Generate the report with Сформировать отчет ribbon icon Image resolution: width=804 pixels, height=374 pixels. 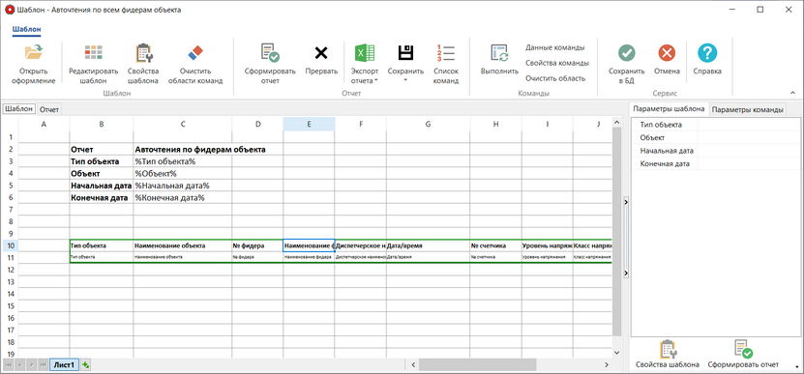[x=270, y=52]
